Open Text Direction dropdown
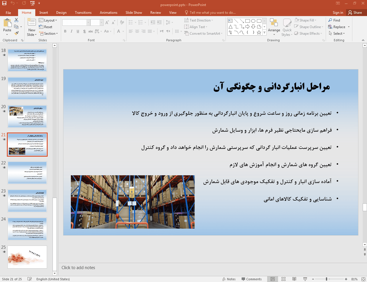The image size is (367, 282). click(x=199, y=20)
